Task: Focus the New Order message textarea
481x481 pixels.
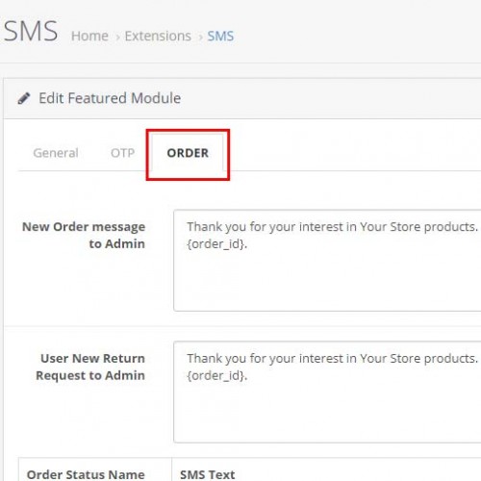Action: pos(327,261)
